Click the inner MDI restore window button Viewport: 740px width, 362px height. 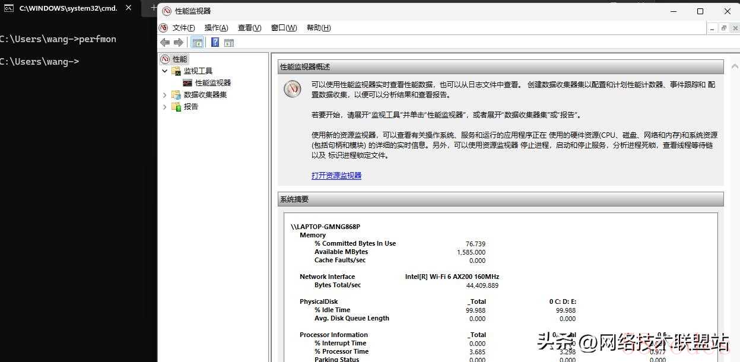point(723,28)
